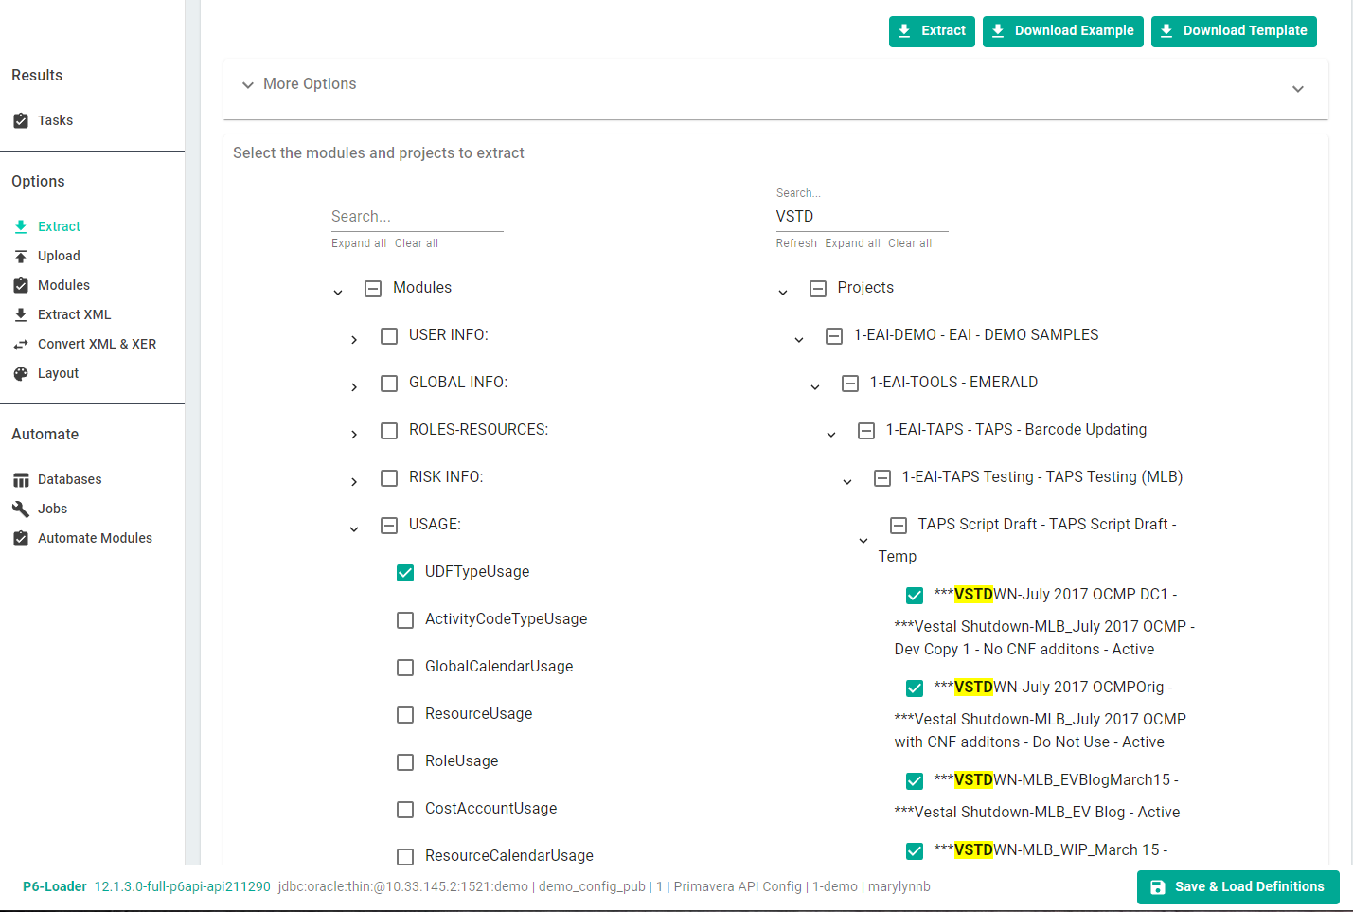Check the USER INFO module checkbox
Viewport: 1353px width, 912px height.
(389, 336)
